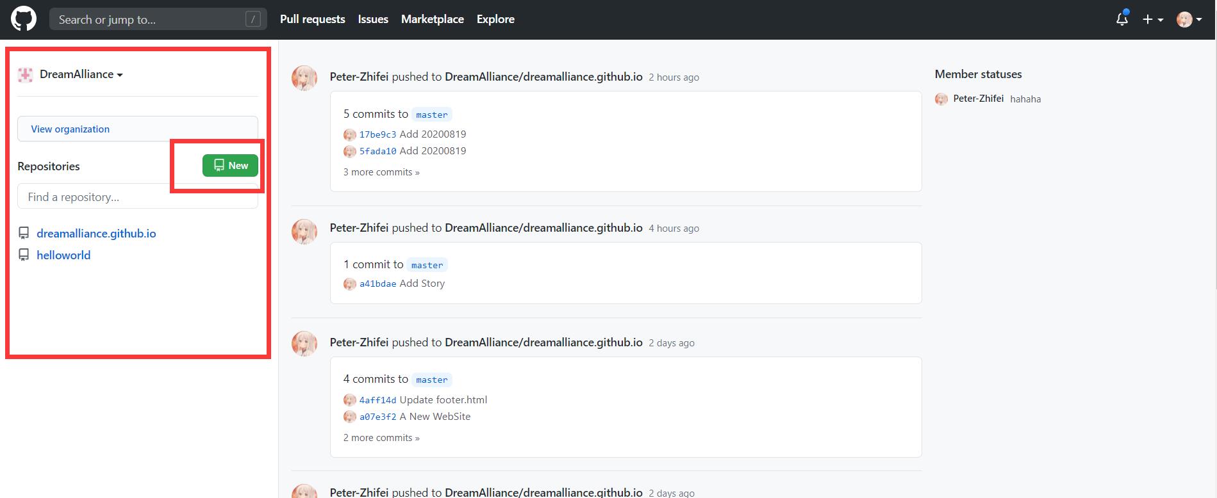This screenshot has width=1217, height=498.
Task: Click the hahaha status text
Action: [x=1025, y=99]
